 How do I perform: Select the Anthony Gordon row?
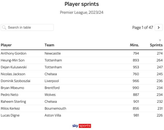[x=14, y=54]
